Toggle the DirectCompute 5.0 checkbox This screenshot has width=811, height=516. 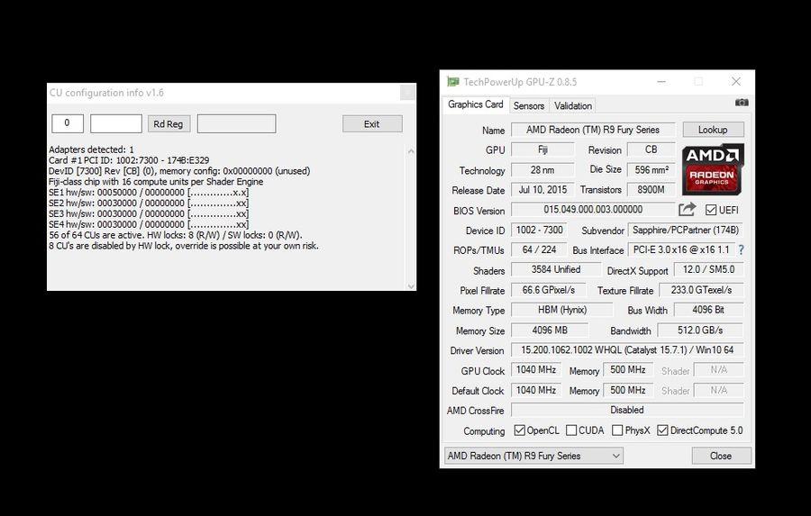click(x=662, y=430)
